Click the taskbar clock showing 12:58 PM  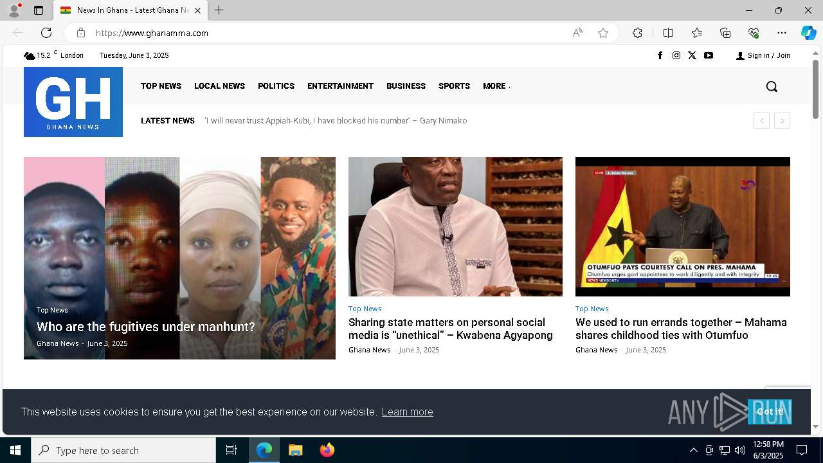(768, 450)
